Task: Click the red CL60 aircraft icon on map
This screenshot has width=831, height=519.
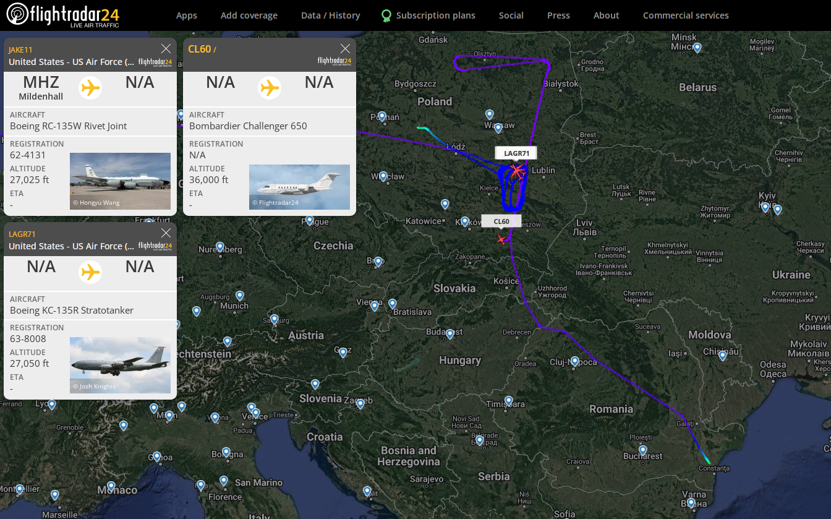Action: pos(501,239)
